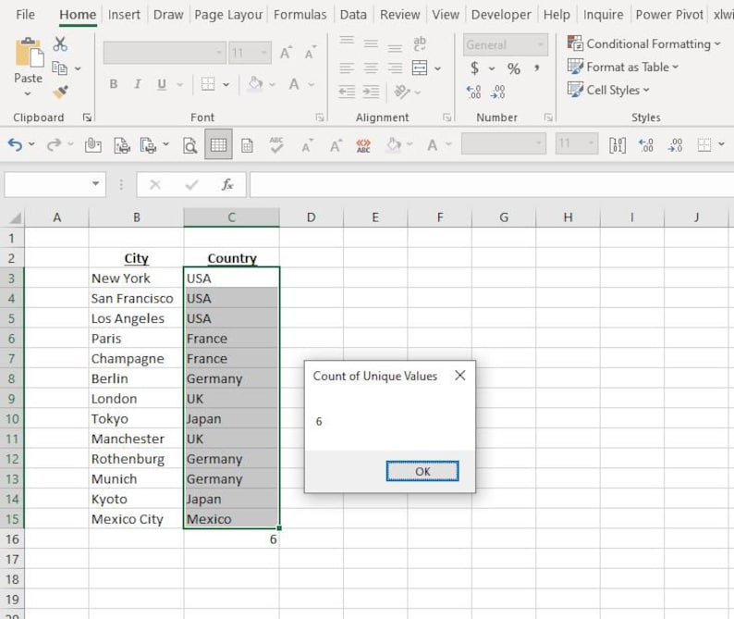The height and width of the screenshot is (619, 734).
Task: Click the Orientation text-angle icon
Action: (x=402, y=92)
